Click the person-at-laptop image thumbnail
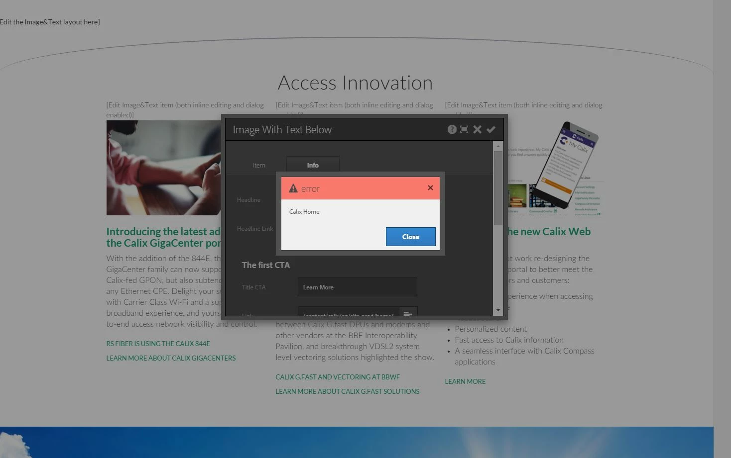This screenshot has height=458, width=731. pyautogui.click(x=163, y=168)
